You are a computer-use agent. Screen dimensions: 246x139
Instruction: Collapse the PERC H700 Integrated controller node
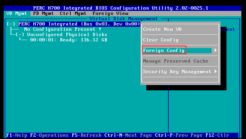11,24
